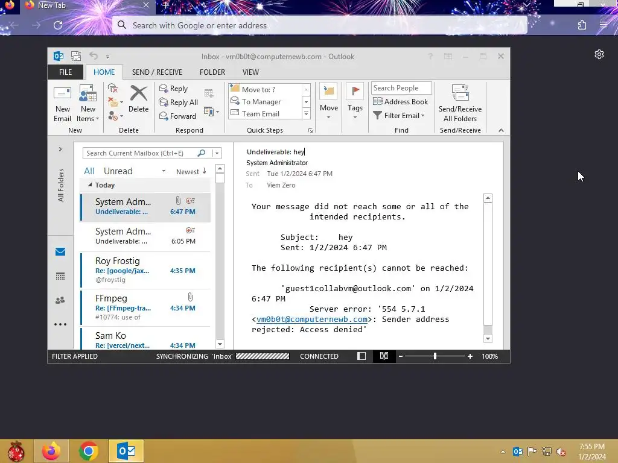Click the Meeting reply icon
The height and width of the screenshot is (463, 618).
[x=209, y=93]
